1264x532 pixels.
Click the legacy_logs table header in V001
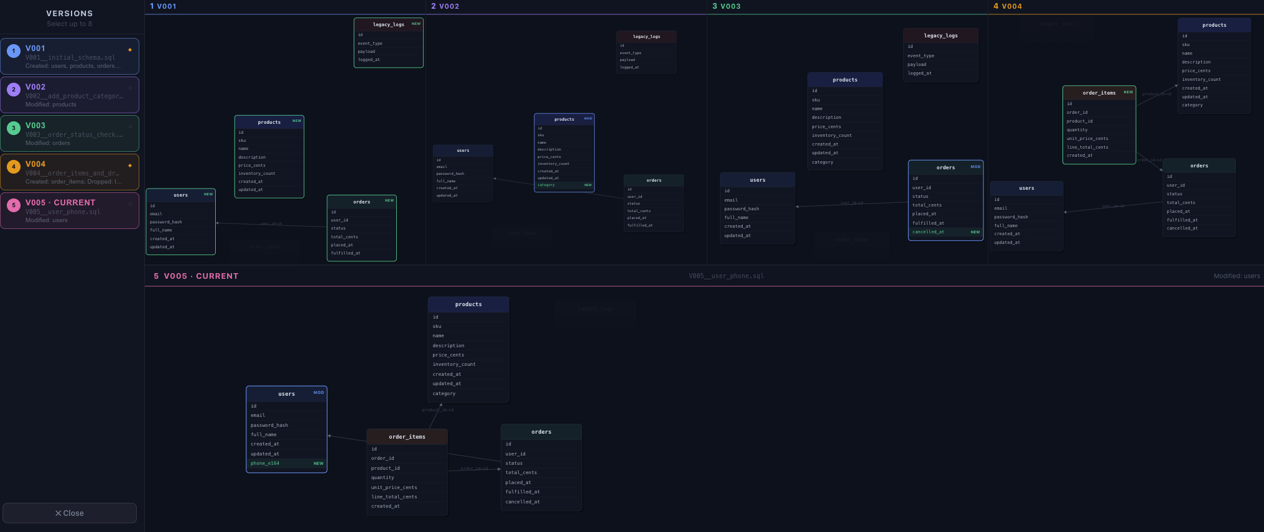(389, 24)
